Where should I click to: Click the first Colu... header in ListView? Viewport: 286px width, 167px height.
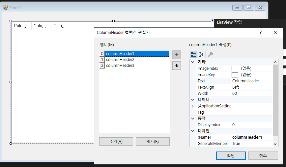pyautogui.click(x=21, y=26)
